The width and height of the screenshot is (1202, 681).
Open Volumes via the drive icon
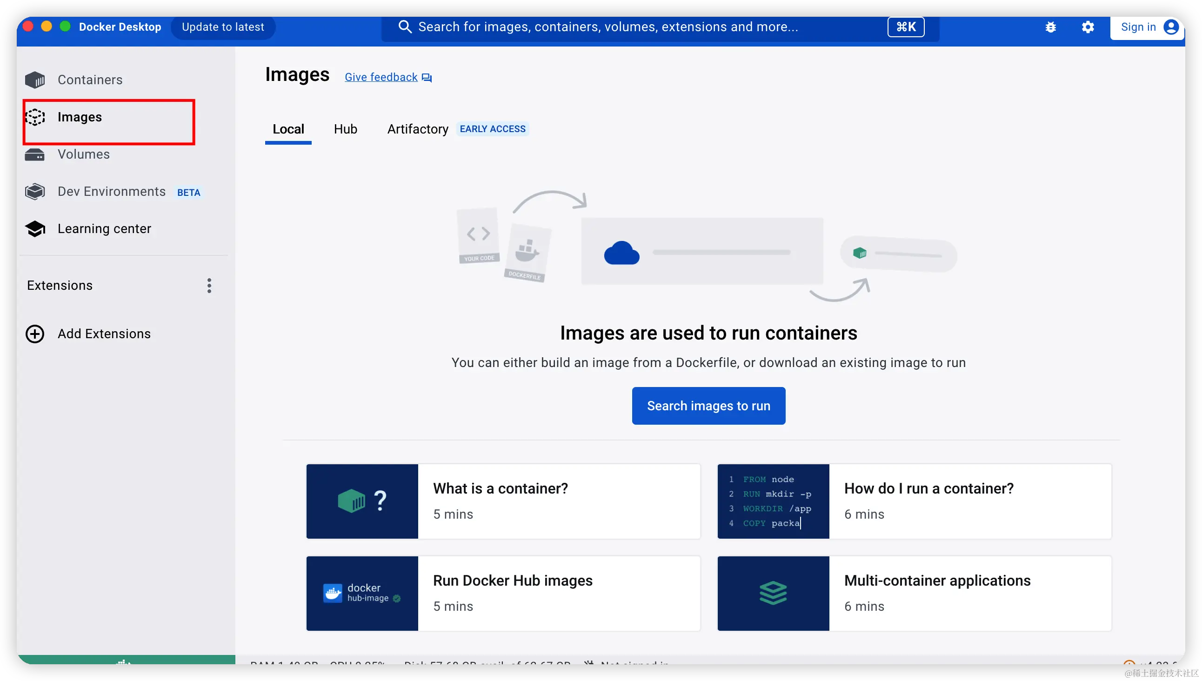[35, 154]
